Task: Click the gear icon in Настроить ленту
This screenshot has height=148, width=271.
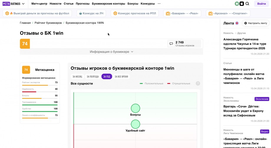Action: 246,23
